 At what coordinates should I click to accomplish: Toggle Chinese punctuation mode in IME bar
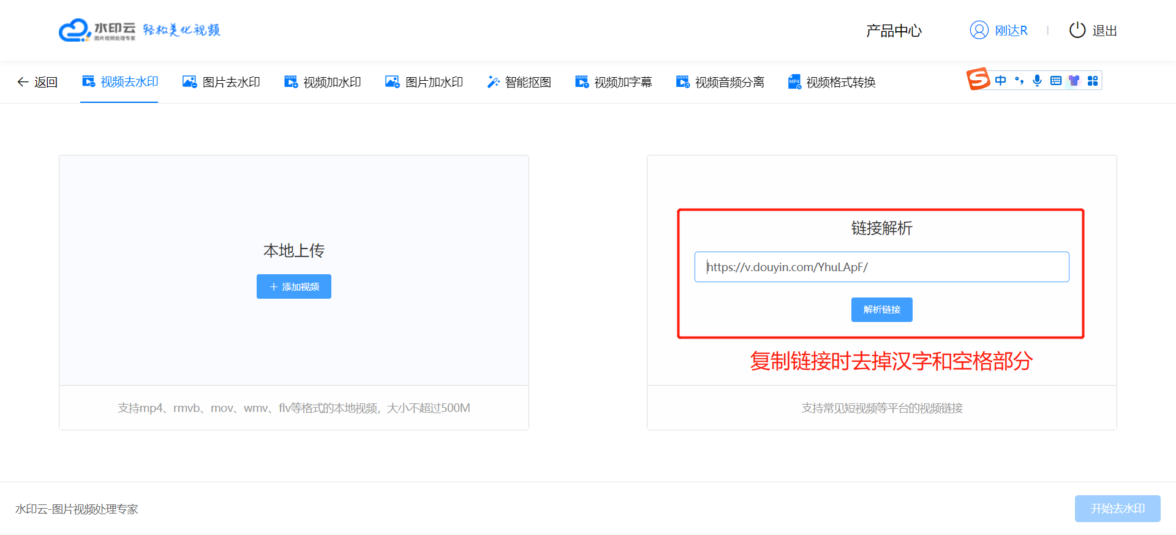(x=1019, y=81)
